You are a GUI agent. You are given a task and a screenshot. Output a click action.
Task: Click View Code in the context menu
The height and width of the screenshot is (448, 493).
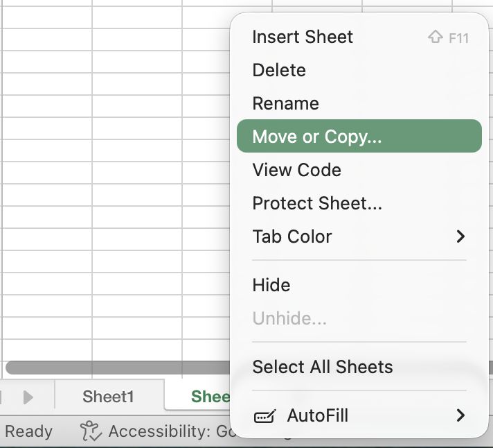pyautogui.click(x=296, y=170)
